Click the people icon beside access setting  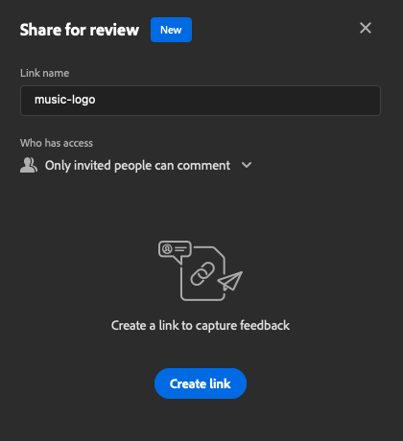click(x=29, y=165)
